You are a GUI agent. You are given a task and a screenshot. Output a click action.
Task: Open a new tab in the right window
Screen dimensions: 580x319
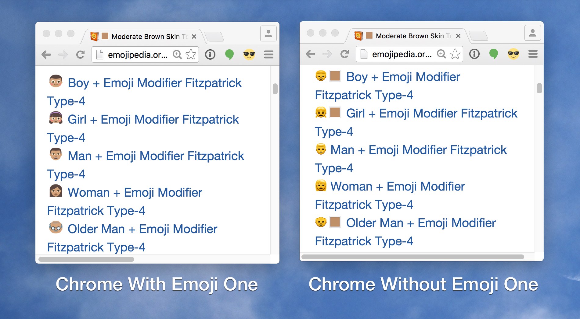coord(479,36)
